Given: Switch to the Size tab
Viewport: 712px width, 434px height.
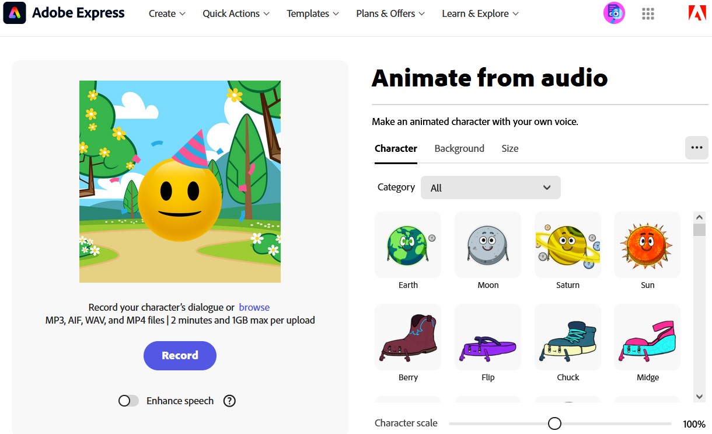Looking at the screenshot, I should pyautogui.click(x=510, y=148).
